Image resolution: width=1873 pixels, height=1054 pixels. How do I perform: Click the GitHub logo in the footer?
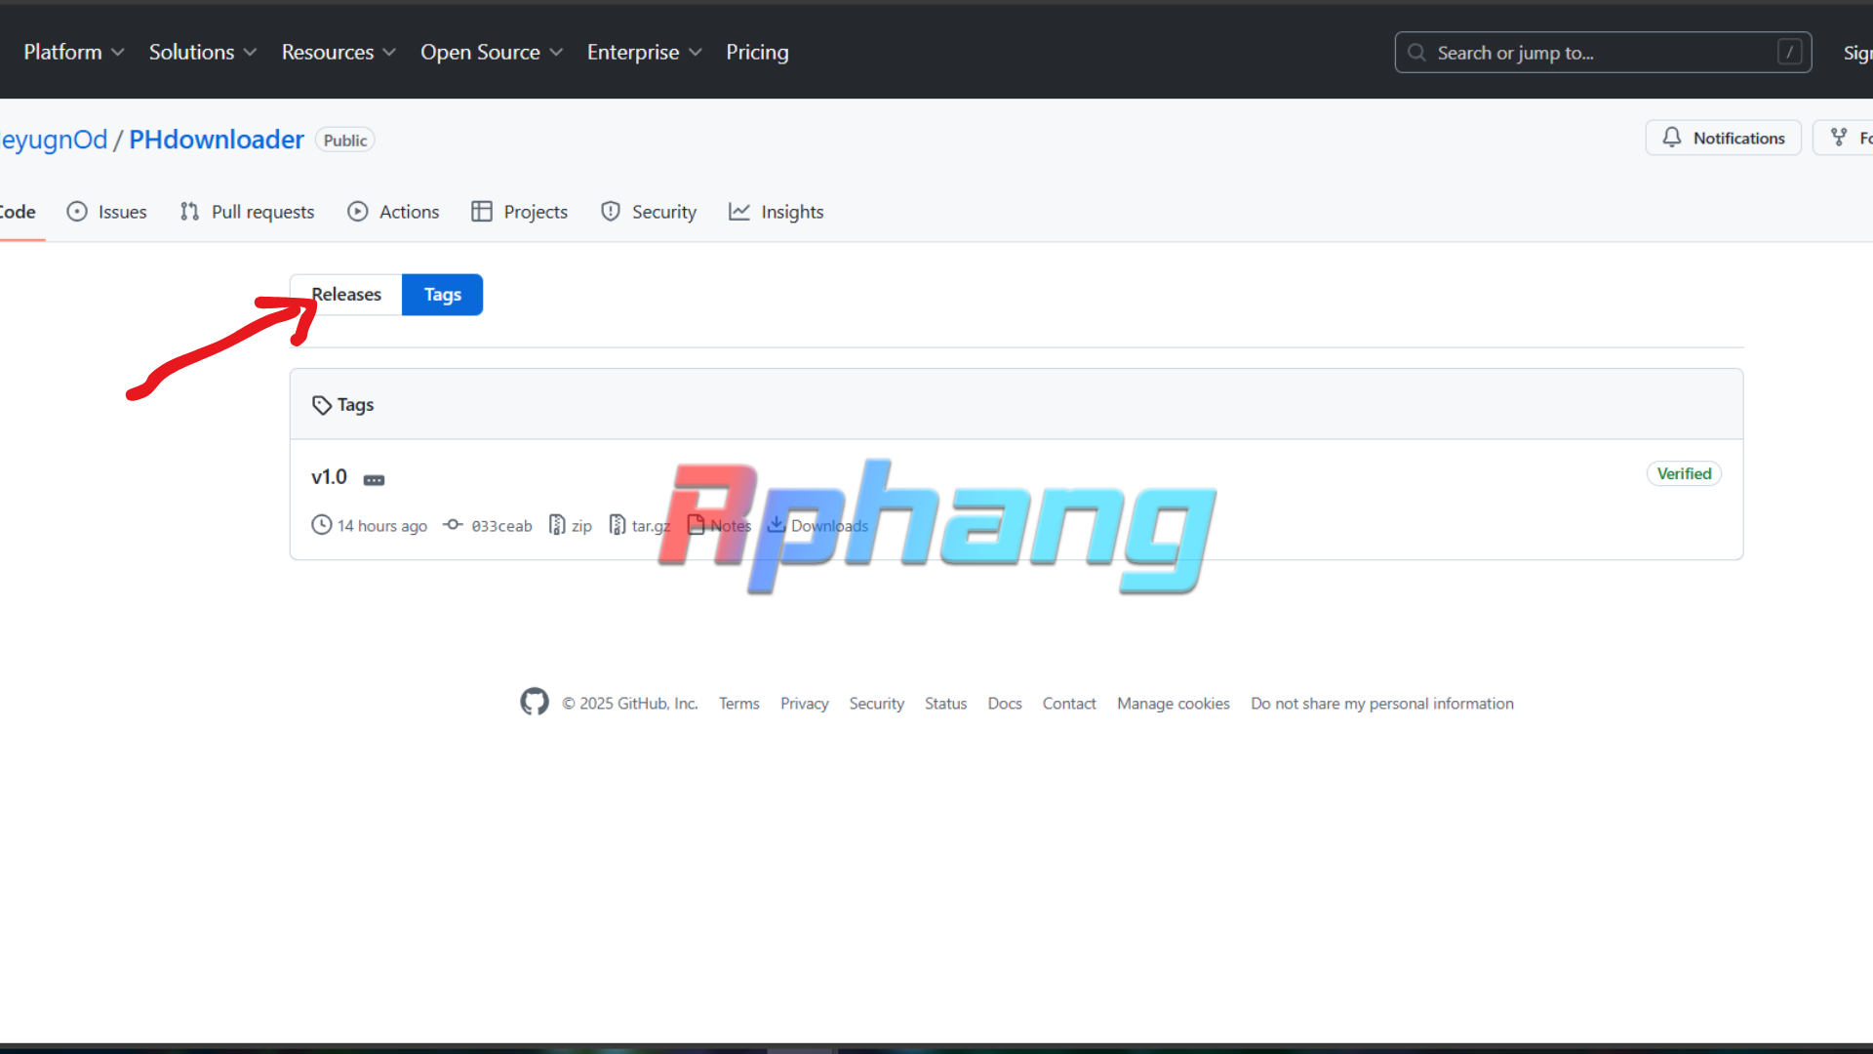(x=535, y=702)
